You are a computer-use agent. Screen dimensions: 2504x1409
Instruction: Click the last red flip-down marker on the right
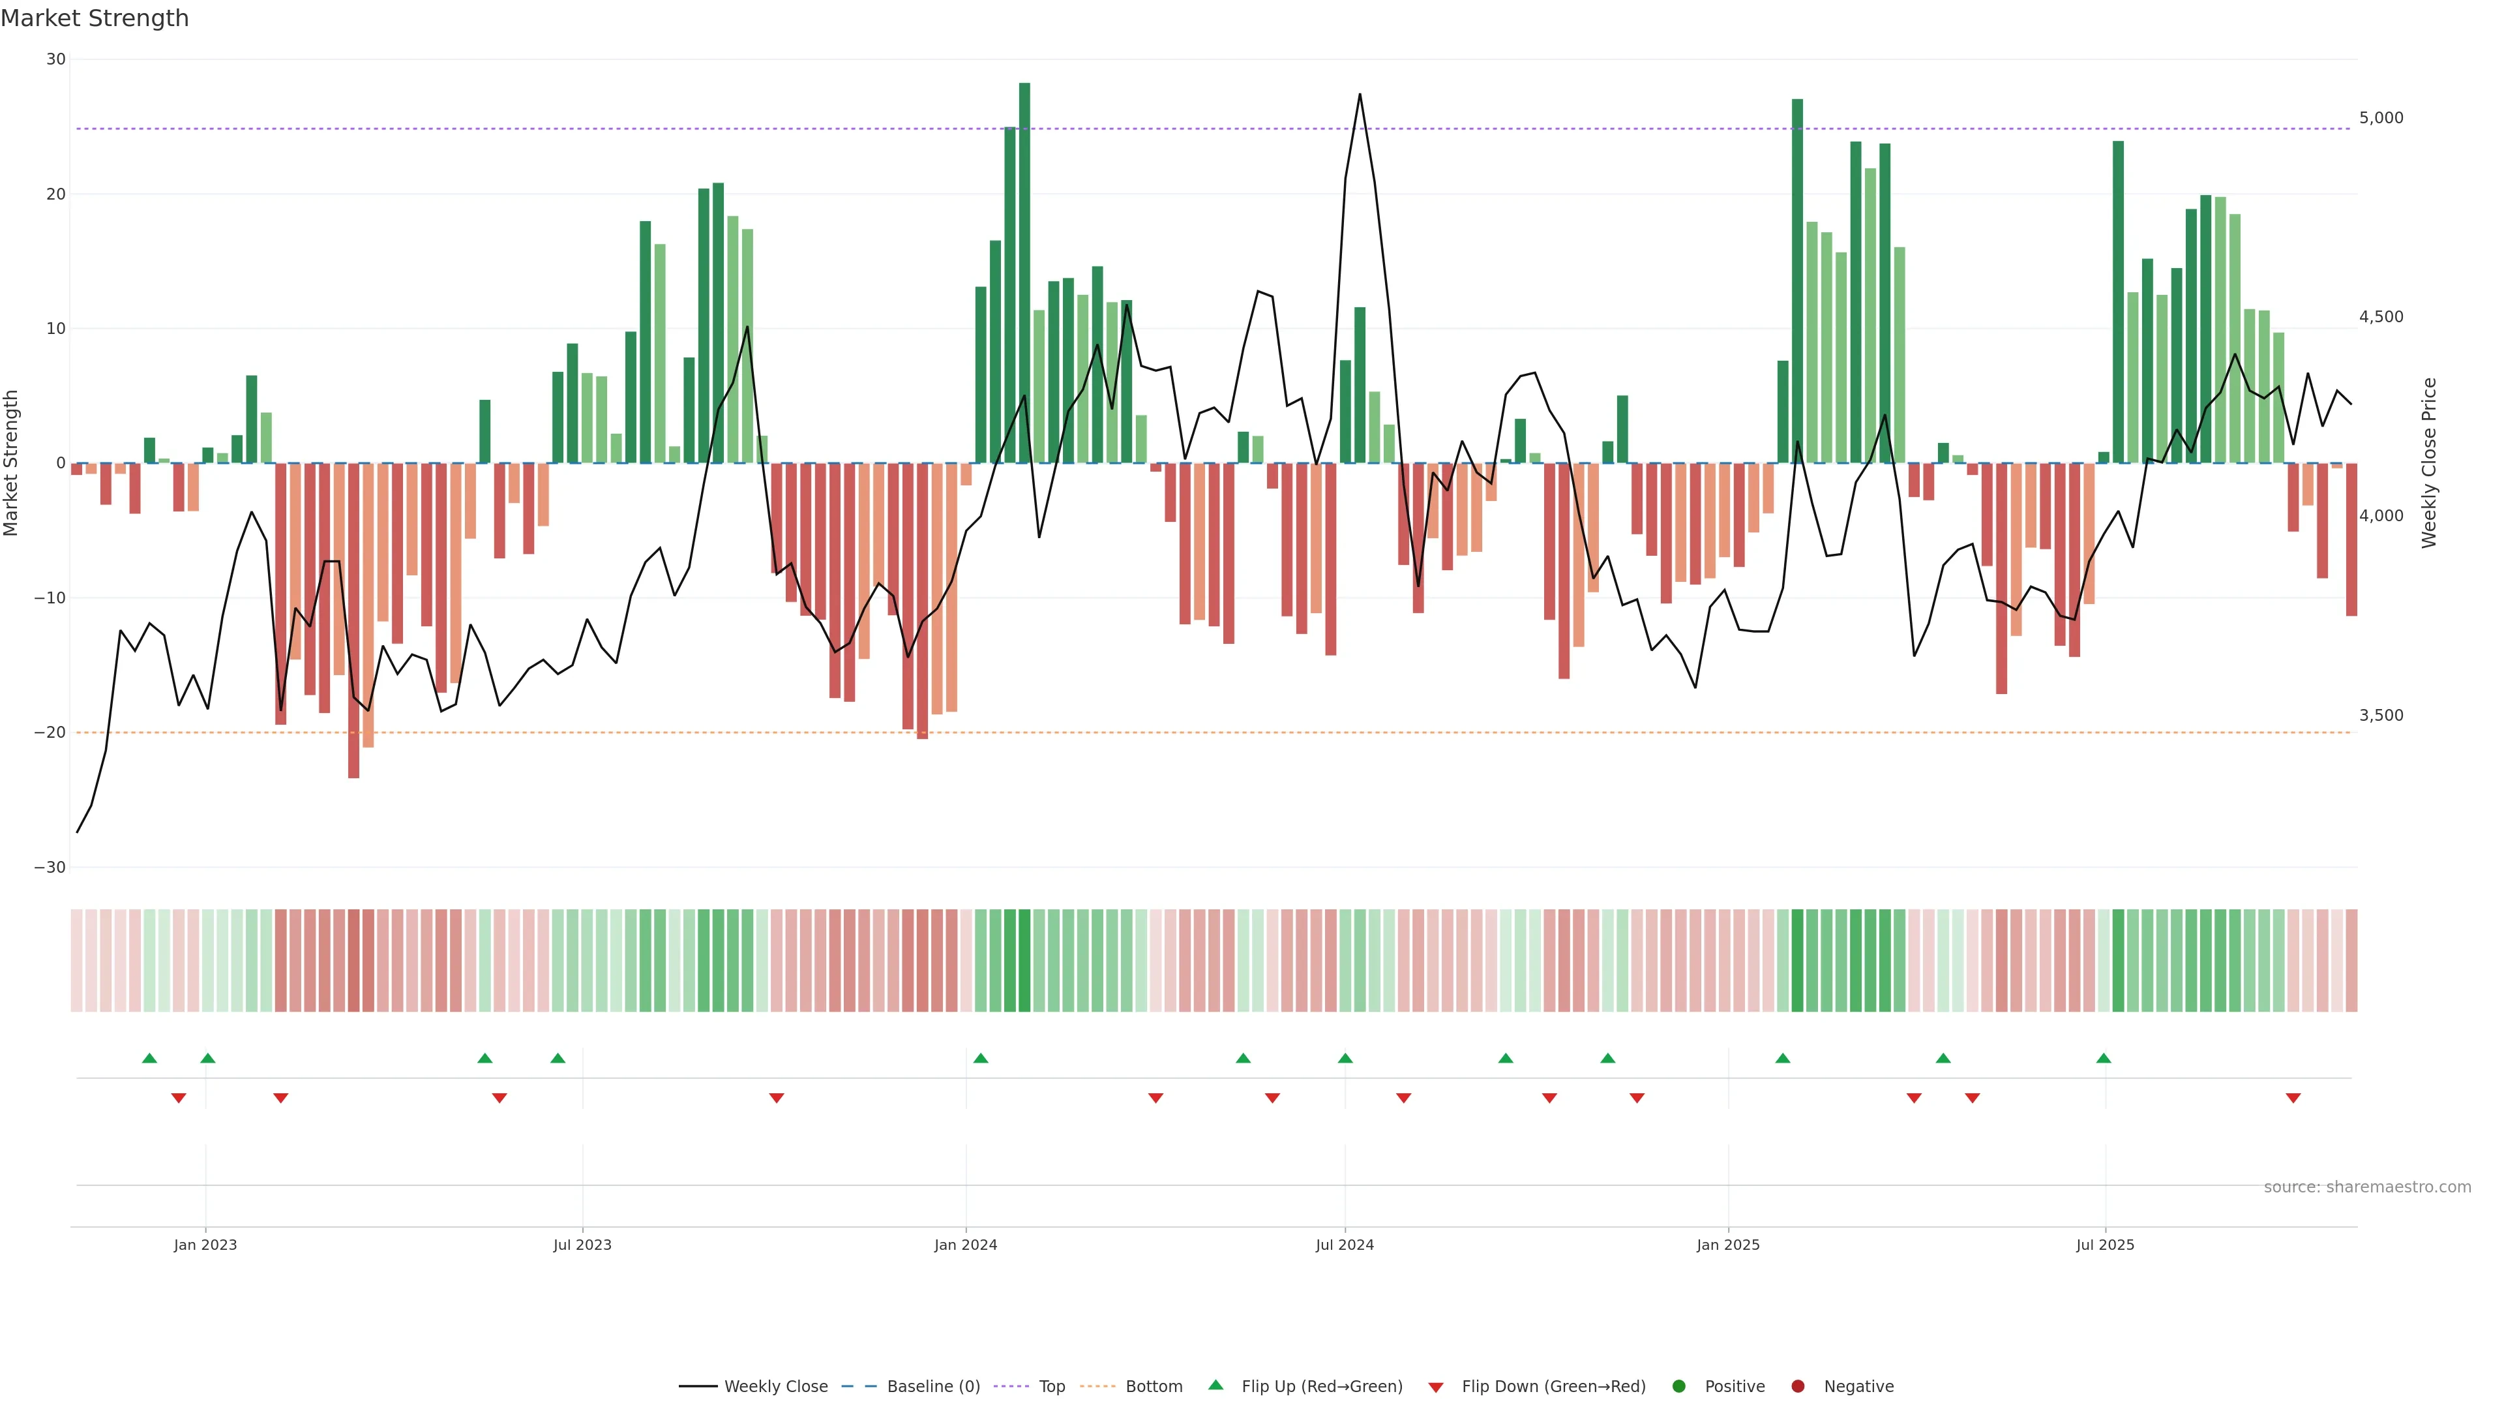pyautogui.click(x=2293, y=1098)
